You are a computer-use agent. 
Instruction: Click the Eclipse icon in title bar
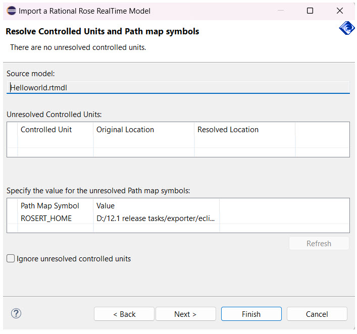[x=11, y=11]
